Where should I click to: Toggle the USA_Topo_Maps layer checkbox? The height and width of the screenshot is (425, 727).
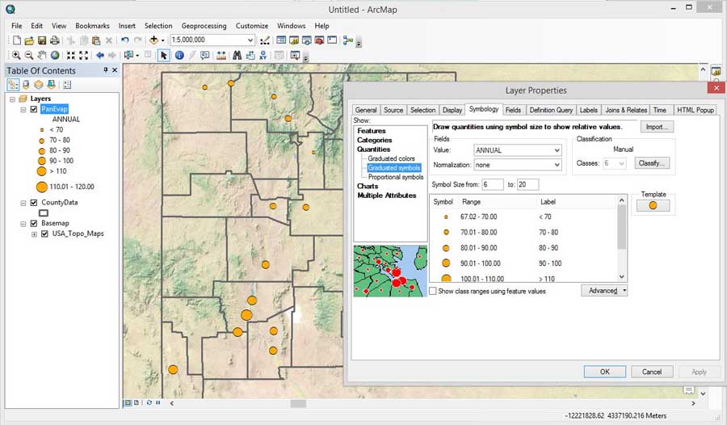tap(44, 234)
